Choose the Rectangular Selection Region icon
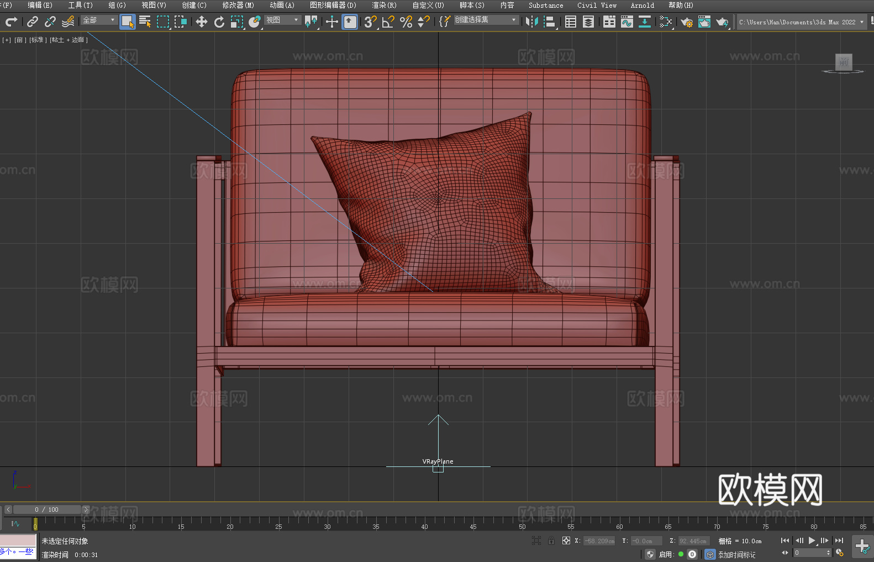This screenshot has height=562, width=874. (163, 22)
